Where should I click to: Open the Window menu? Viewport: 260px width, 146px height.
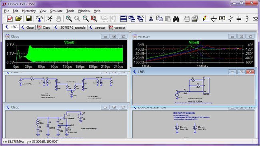tap(84, 11)
